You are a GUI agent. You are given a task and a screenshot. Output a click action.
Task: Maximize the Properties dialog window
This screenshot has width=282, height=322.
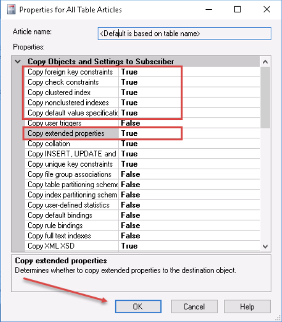point(237,9)
